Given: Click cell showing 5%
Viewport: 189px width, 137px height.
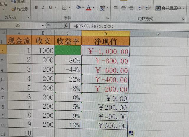Looking at the screenshot, I should 68,106.
